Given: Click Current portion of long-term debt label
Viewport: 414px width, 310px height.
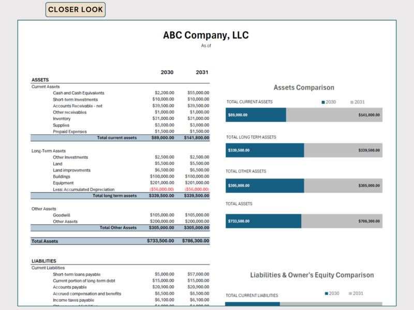Looking at the screenshot, I should tap(84, 281).
